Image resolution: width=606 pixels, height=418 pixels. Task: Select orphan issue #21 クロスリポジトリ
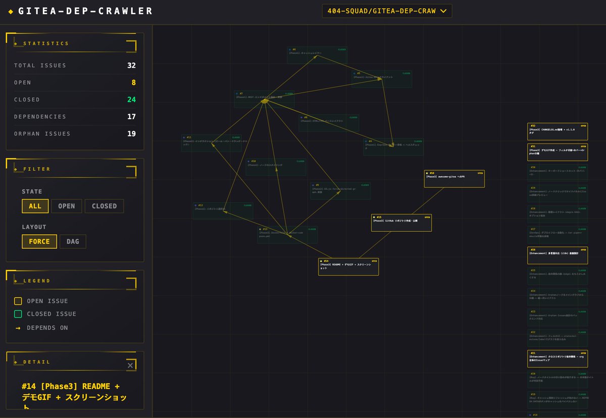point(558,359)
